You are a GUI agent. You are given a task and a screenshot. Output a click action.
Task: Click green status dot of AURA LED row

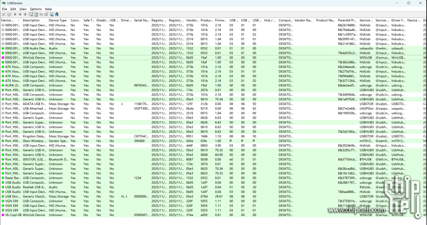click(3, 85)
